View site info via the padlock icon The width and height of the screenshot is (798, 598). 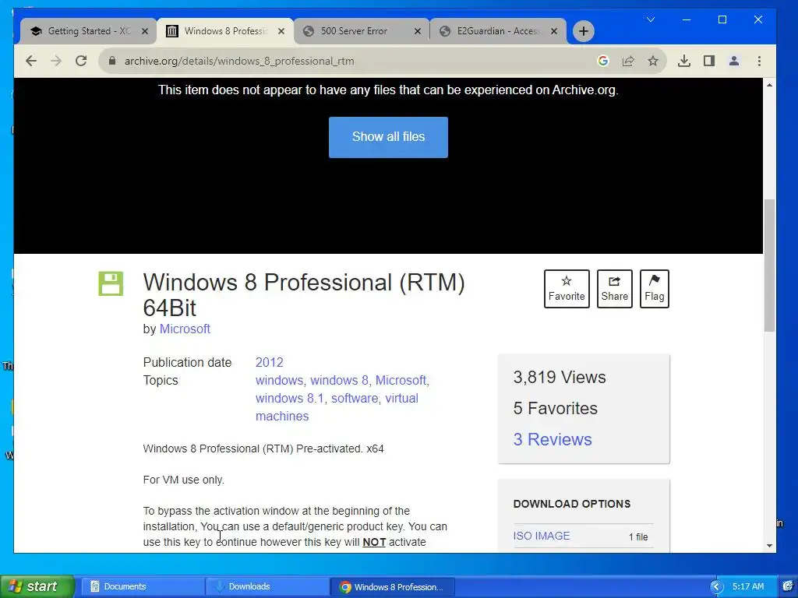tap(112, 61)
